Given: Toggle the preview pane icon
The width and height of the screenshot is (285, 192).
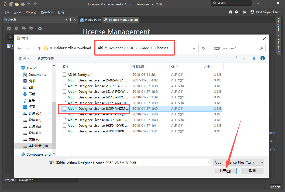Looking at the screenshot, I should click(x=253, y=58).
